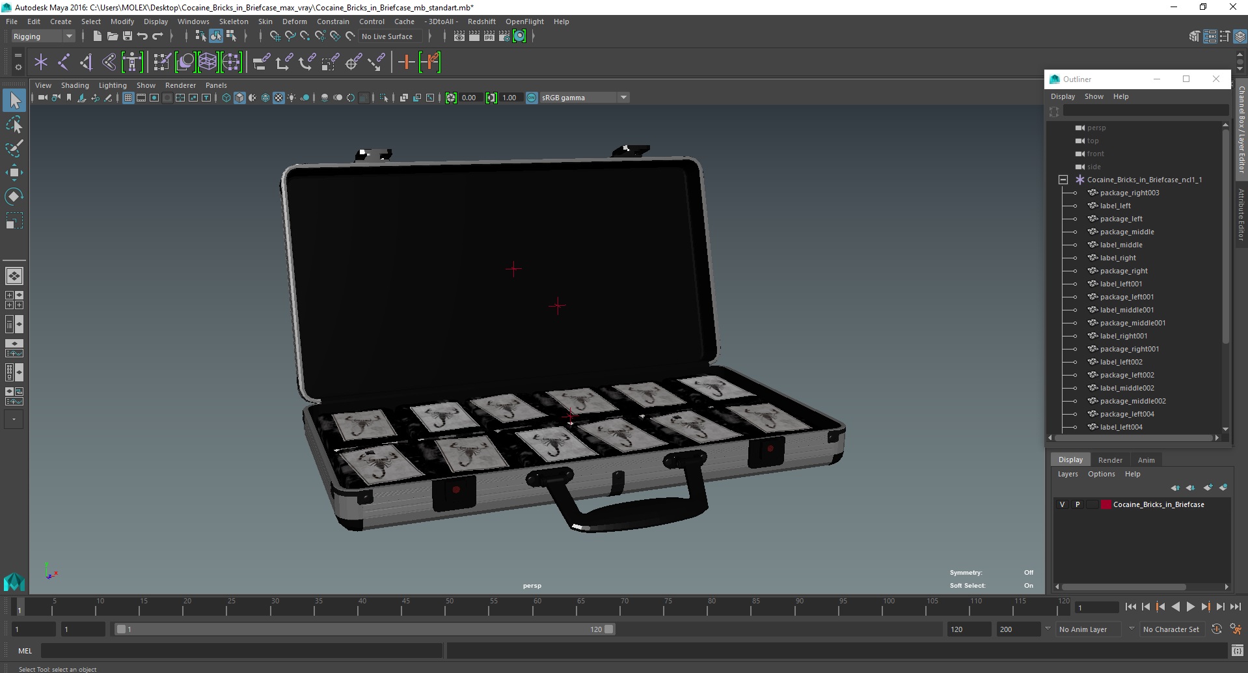Activate the Lasso Select tool
This screenshot has width=1248, height=673.
point(14,124)
